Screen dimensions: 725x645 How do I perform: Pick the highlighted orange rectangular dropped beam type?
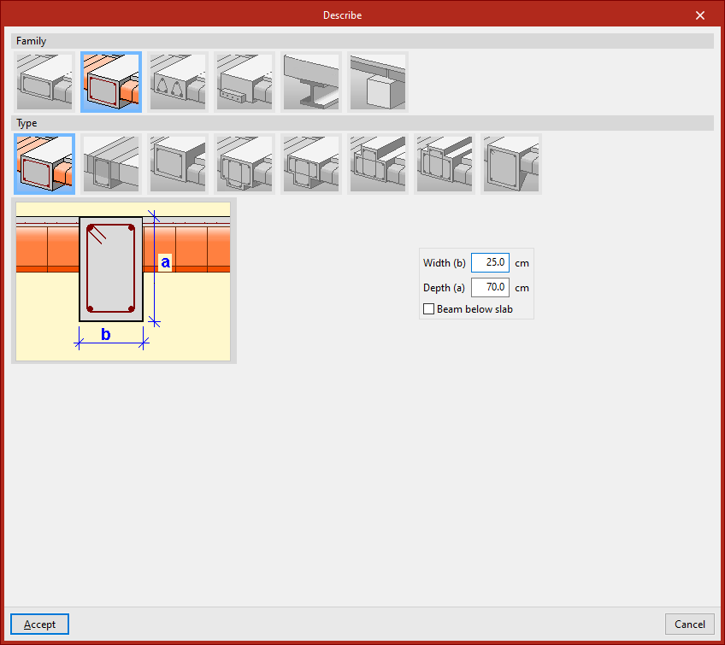tap(44, 164)
